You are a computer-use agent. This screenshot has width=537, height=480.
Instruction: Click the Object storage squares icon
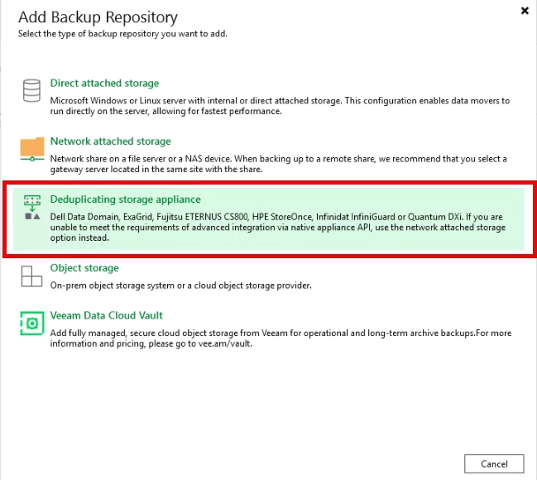(31, 276)
